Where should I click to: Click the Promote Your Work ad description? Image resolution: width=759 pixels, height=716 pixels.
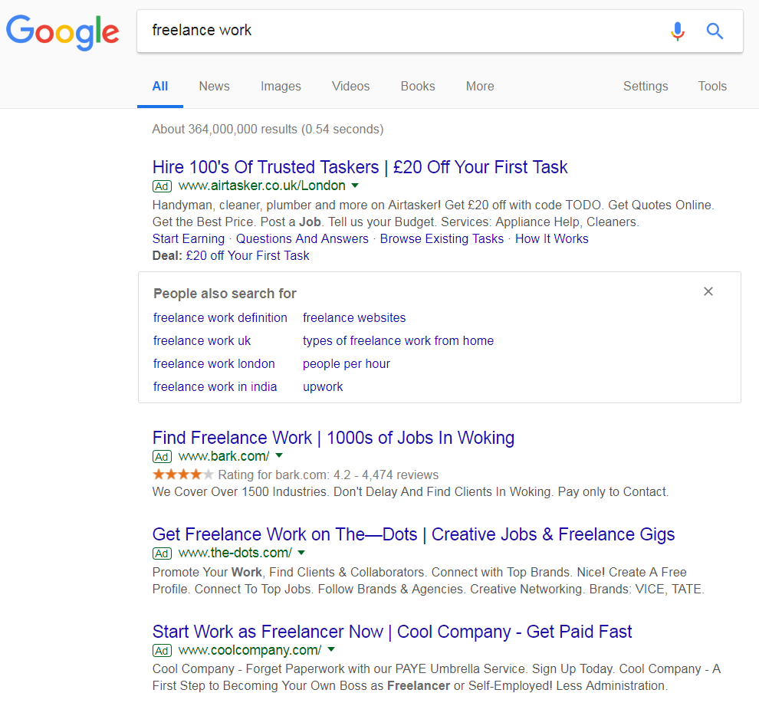(x=429, y=580)
